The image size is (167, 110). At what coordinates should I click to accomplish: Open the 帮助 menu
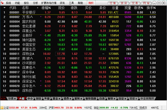(x=80, y=3)
